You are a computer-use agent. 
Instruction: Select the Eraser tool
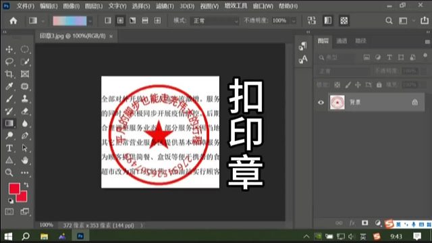(x=25, y=111)
